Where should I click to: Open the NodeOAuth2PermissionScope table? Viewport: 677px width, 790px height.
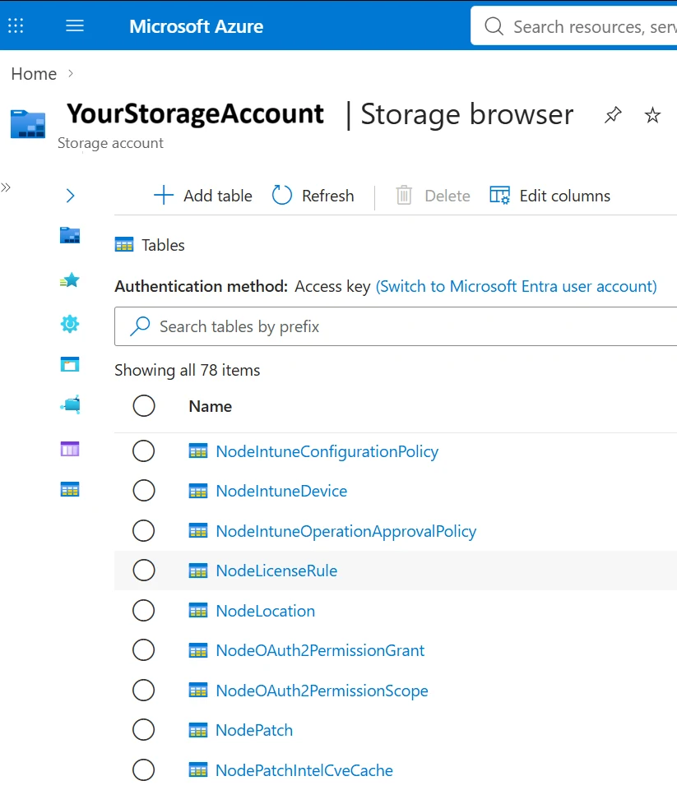[322, 691]
